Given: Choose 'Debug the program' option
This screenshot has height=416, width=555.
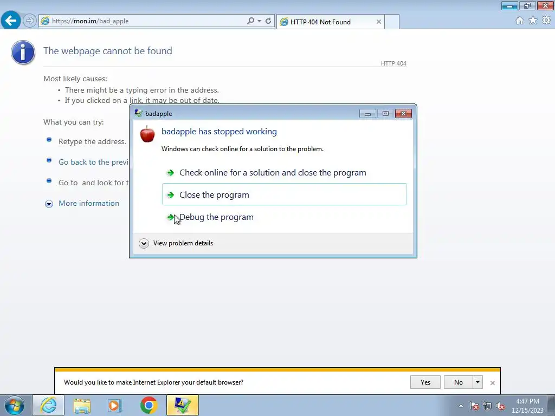Looking at the screenshot, I should pyautogui.click(x=284, y=217).
